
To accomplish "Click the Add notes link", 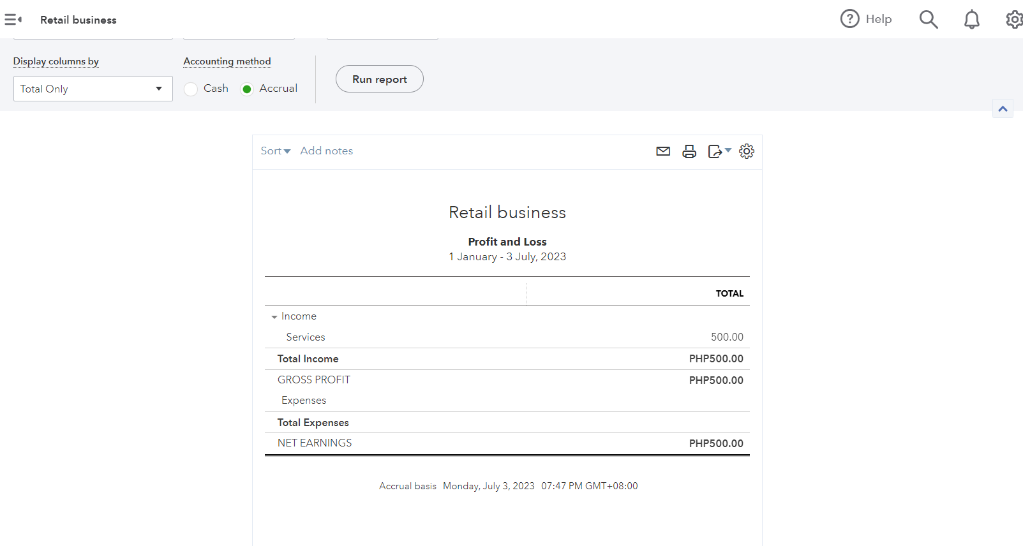I will point(326,151).
